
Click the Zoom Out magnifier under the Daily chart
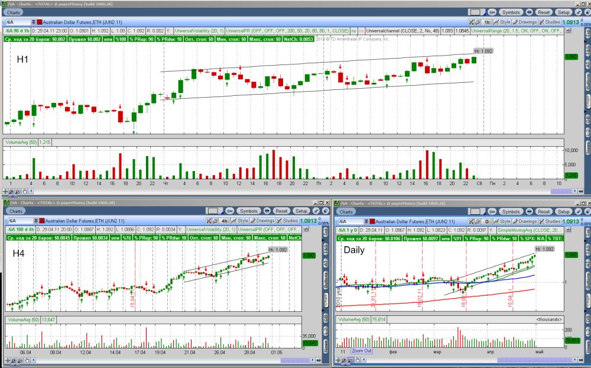pos(351,360)
